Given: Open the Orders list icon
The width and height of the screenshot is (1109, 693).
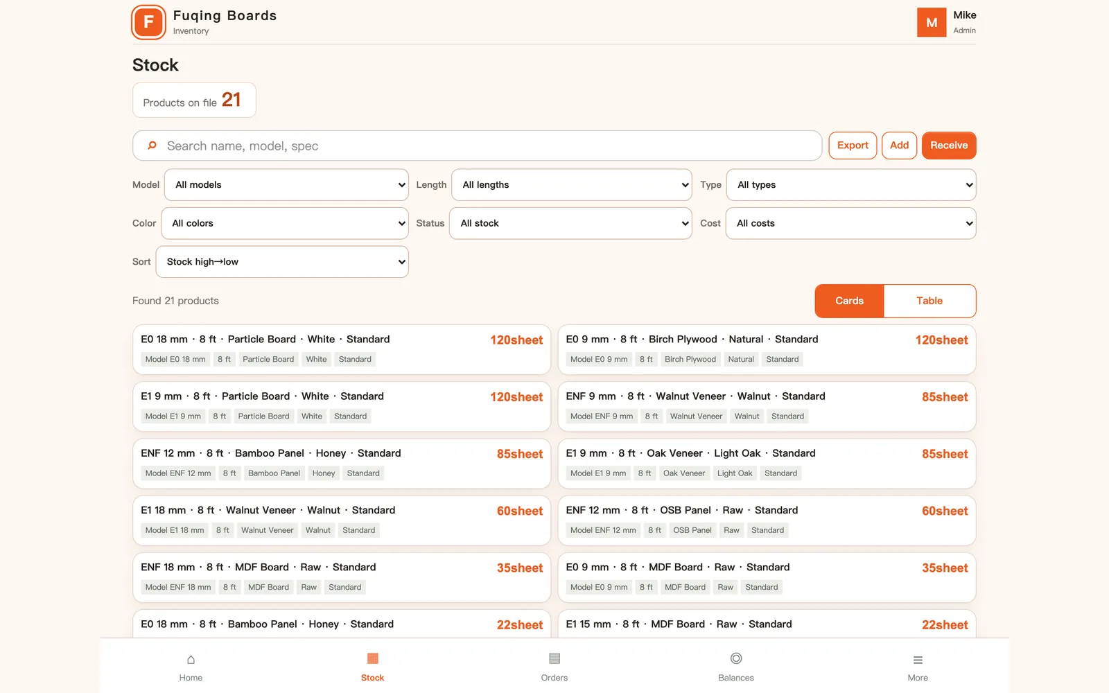Looking at the screenshot, I should (x=554, y=658).
